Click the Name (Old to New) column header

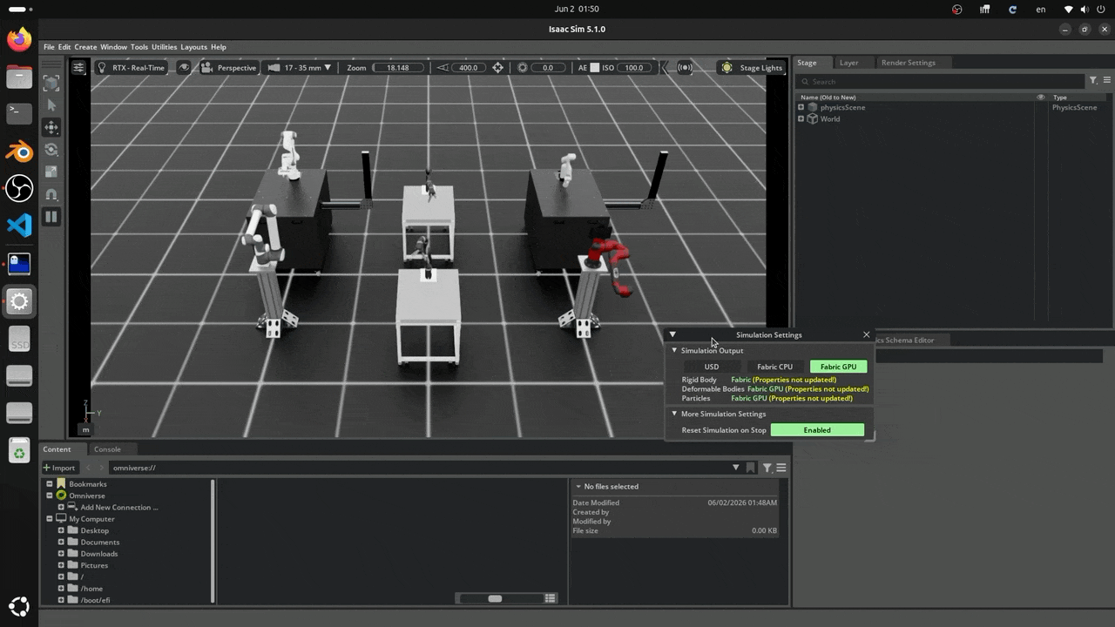[x=828, y=98]
